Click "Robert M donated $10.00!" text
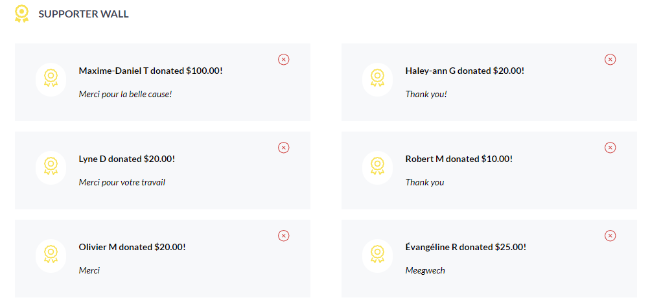 (x=461, y=159)
